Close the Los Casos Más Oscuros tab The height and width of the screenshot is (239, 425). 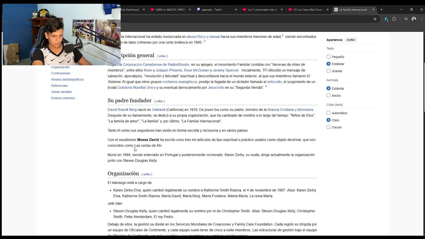pos(327,10)
